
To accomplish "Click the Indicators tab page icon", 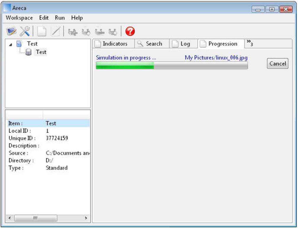I will pyautogui.click(x=98, y=44).
